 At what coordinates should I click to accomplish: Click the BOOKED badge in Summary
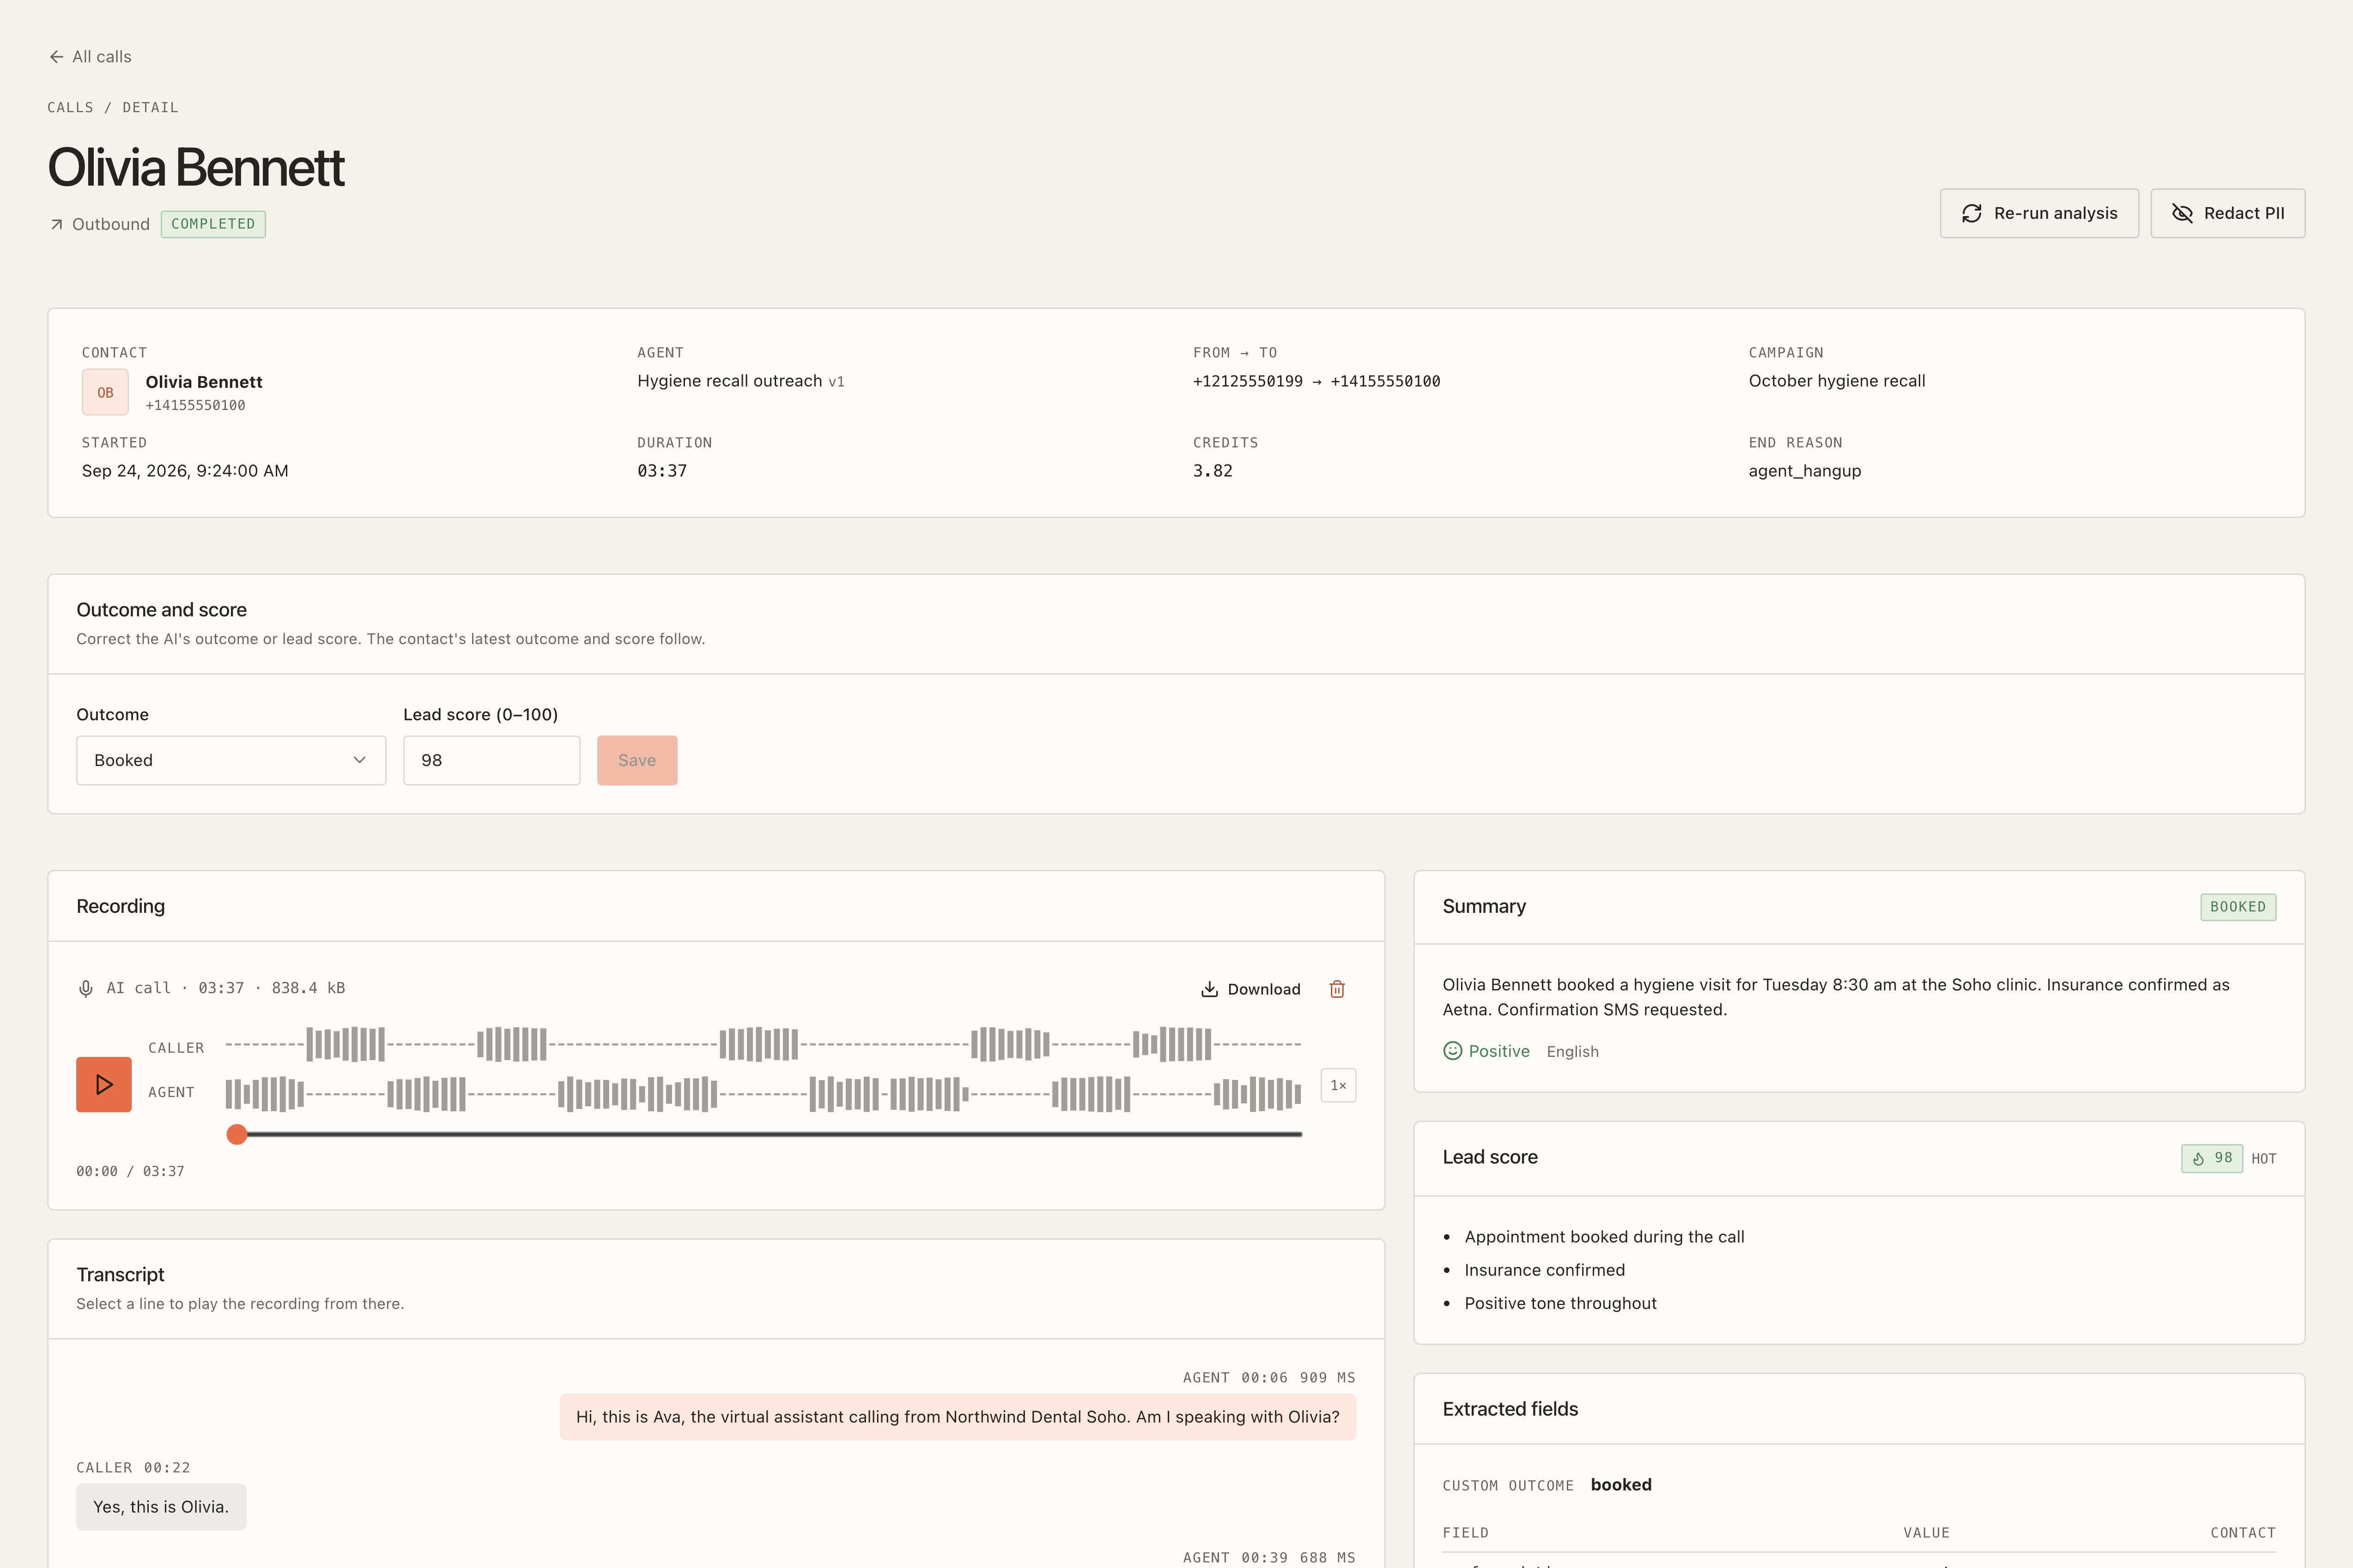pyautogui.click(x=2238, y=907)
